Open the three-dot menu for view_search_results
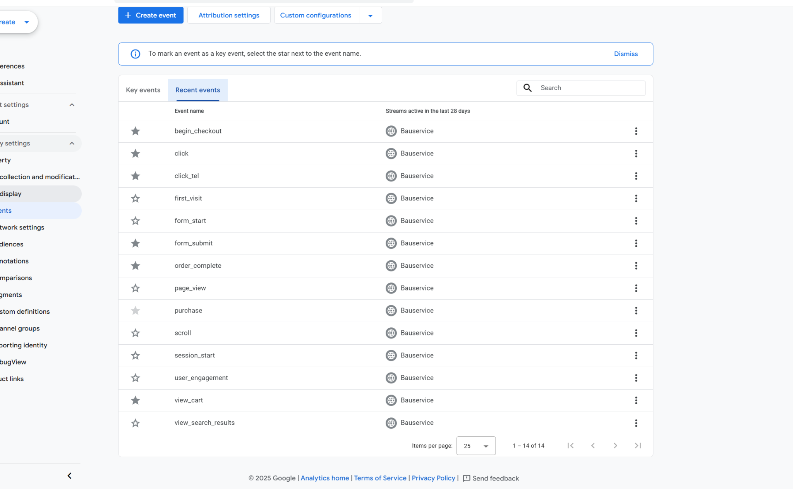The height and width of the screenshot is (489, 793). (636, 423)
